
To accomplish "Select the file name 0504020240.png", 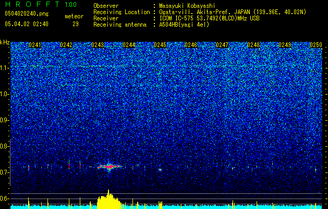I will click(x=27, y=14).
